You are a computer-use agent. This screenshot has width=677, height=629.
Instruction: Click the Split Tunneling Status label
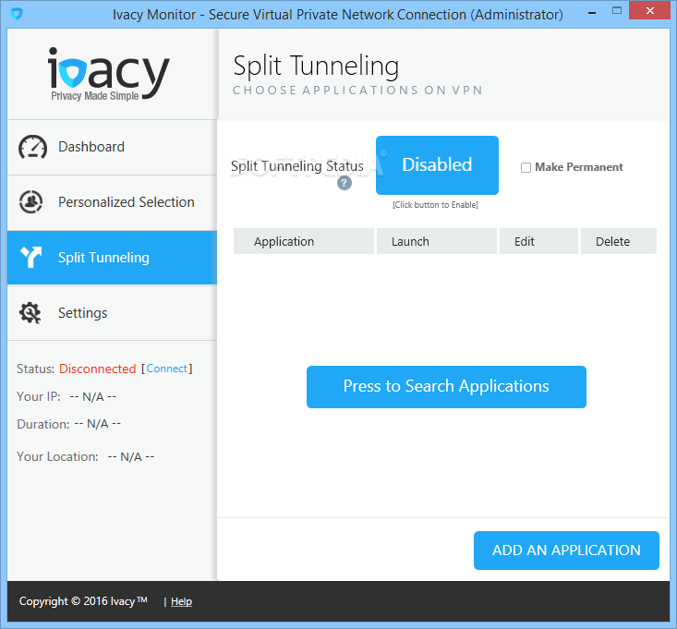click(x=297, y=166)
